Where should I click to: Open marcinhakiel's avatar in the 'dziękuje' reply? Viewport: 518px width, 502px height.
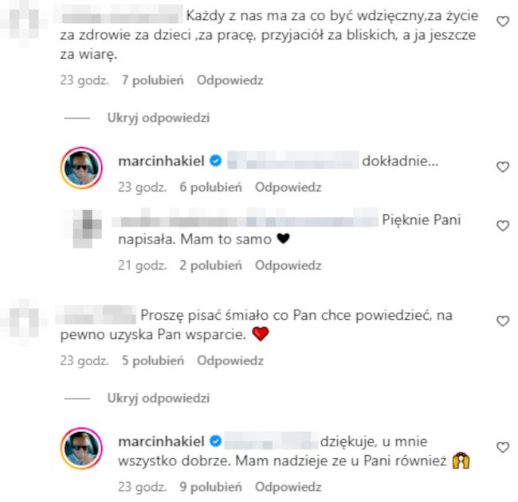tap(81, 448)
